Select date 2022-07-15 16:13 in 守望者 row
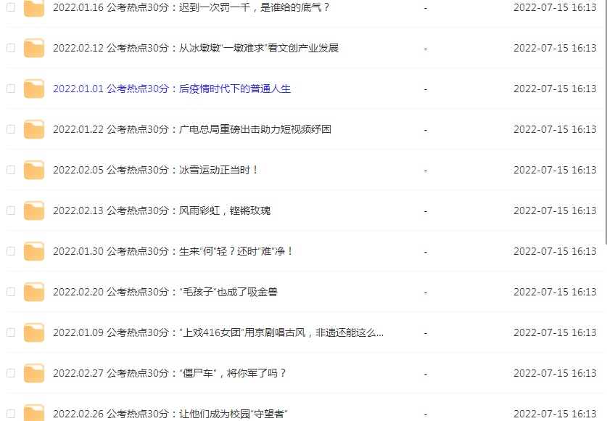The height and width of the screenshot is (421, 607). point(555,414)
